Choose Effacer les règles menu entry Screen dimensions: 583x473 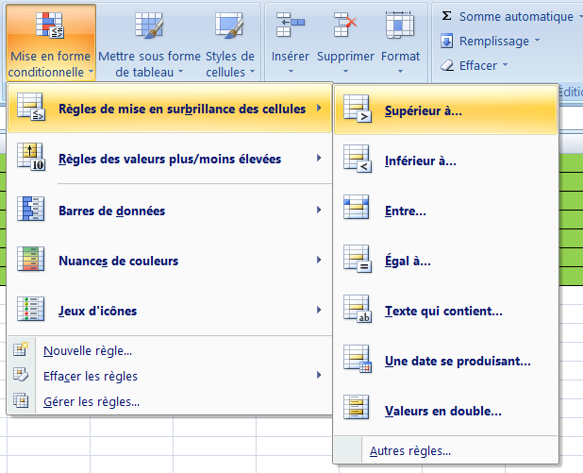click(x=170, y=376)
